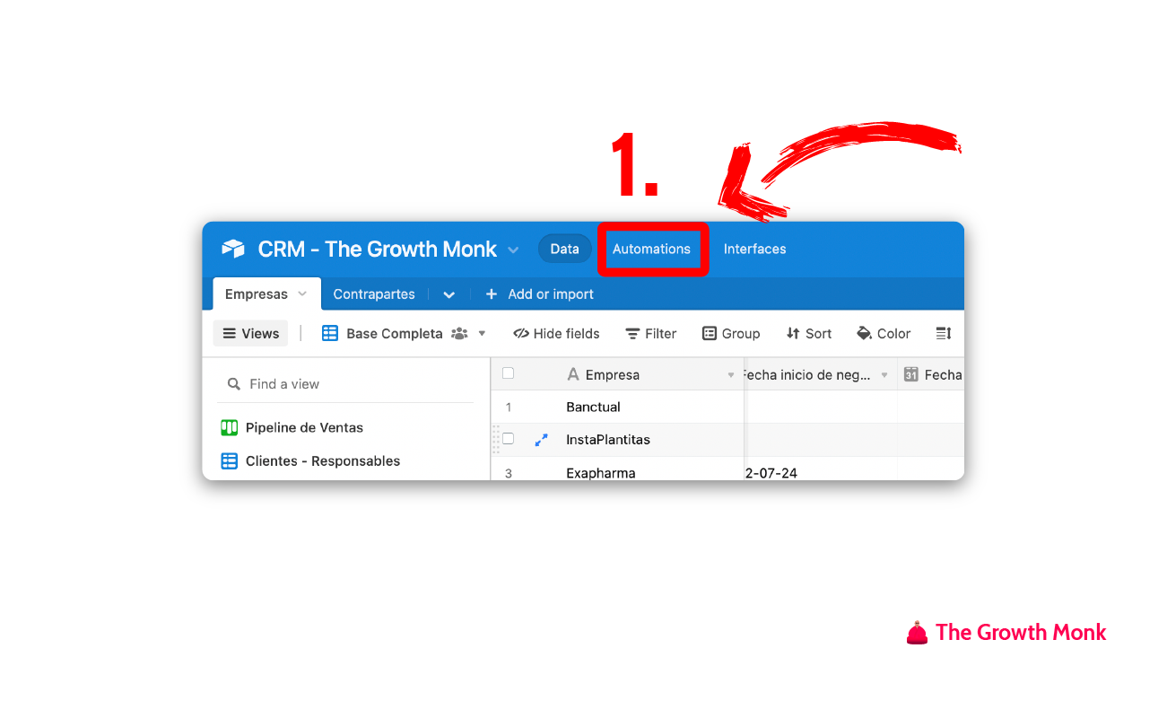Click Add or import
Viewport: 1167px width, 701px height.
[x=539, y=294]
